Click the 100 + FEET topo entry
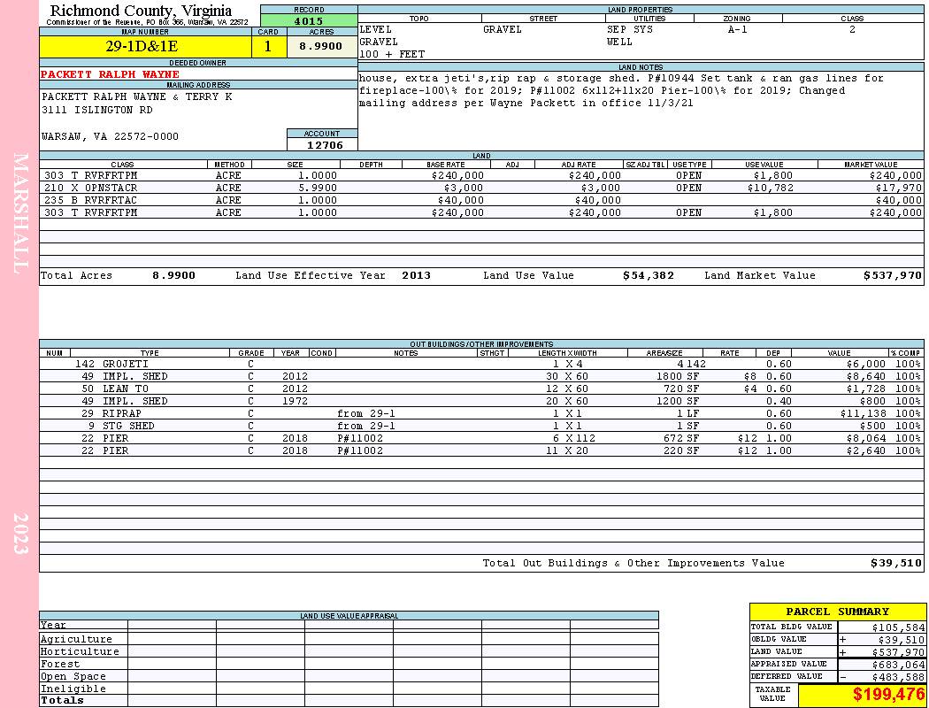This screenshot has height=708, width=929. pyautogui.click(x=392, y=55)
